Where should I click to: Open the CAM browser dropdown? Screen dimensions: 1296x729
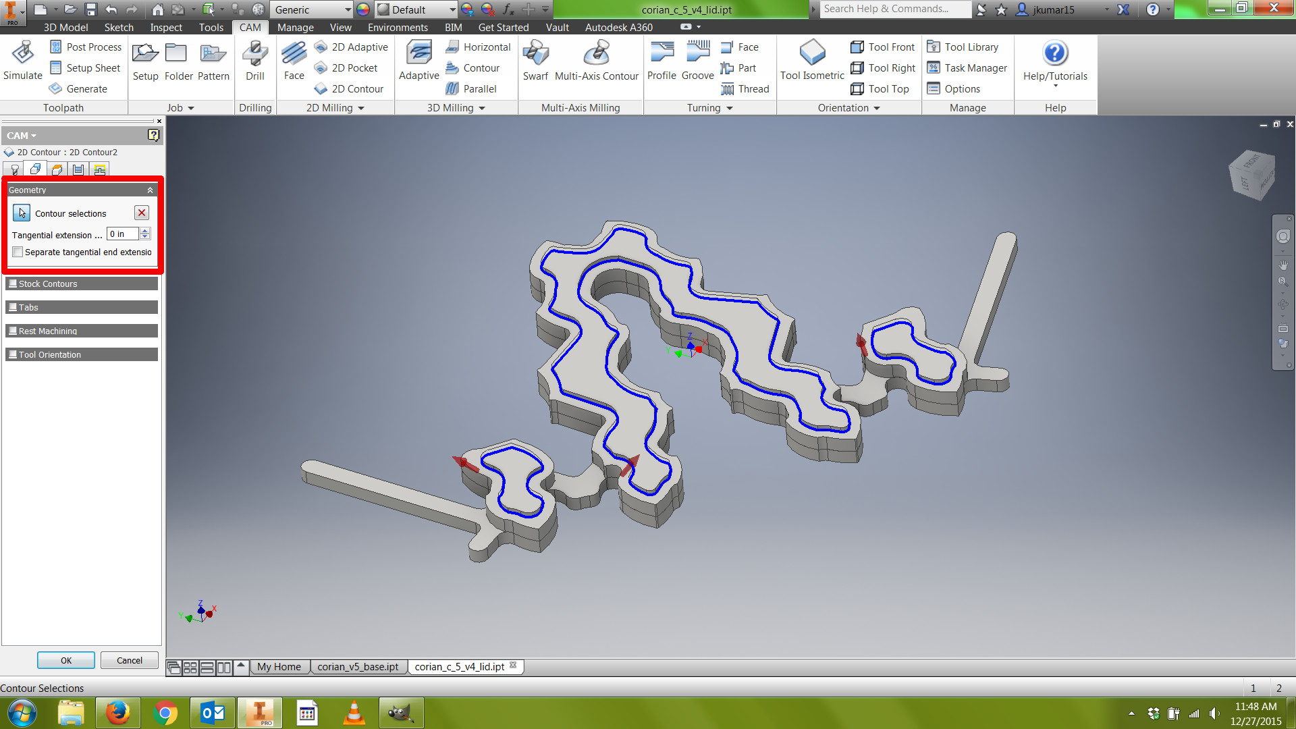(22, 136)
